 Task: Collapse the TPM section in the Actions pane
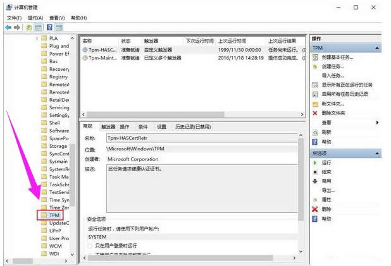377,48
